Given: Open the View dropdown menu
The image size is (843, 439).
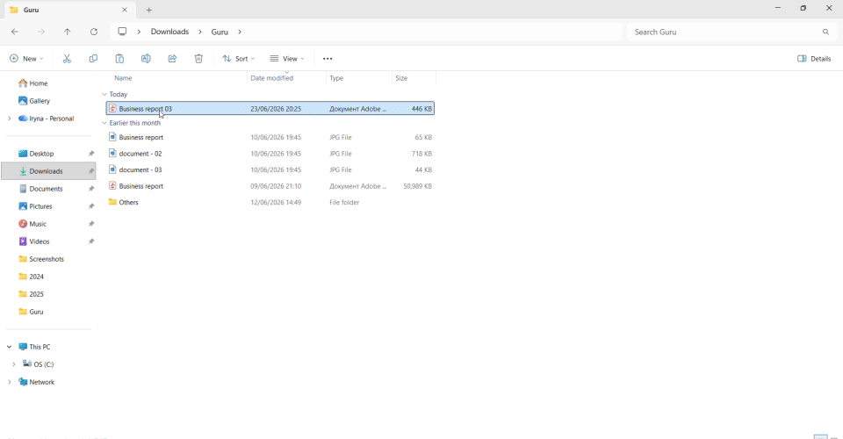Looking at the screenshot, I should [x=287, y=59].
